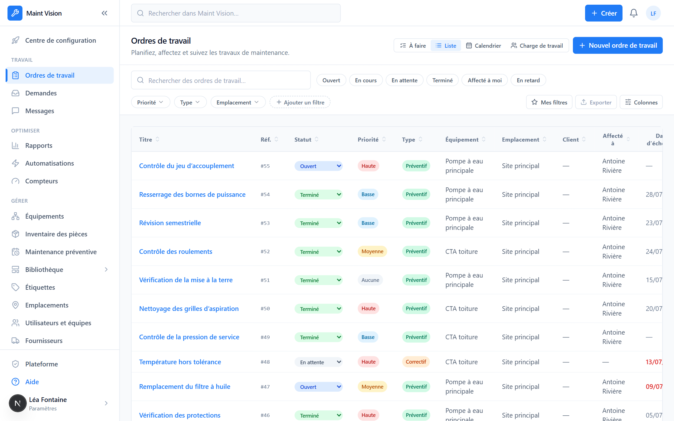Viewport: 674px width, 421px height.
Task: Switch to Charge de travail view
Action: point(537,46)
